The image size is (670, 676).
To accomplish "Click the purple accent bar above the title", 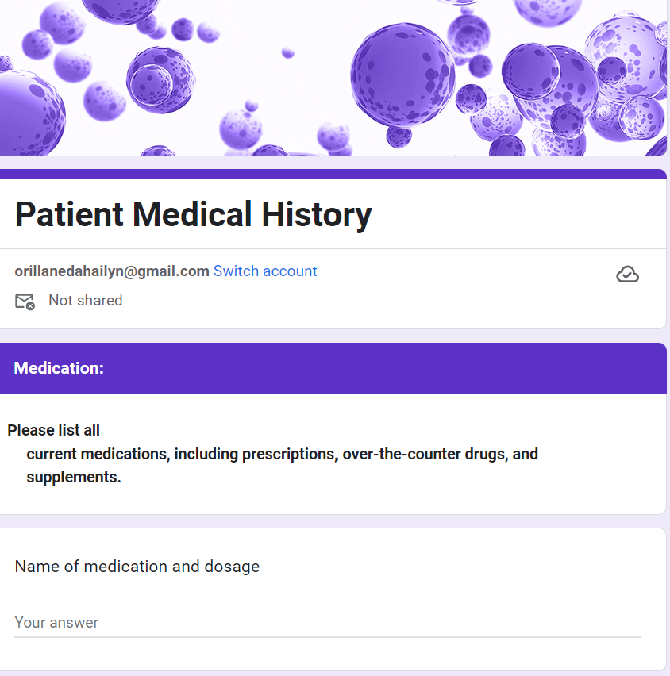I will tap(333, 174).
